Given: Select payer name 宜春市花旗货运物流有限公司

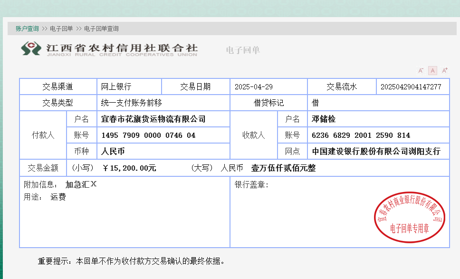Looking at the screenshot, I should [153, 119].
